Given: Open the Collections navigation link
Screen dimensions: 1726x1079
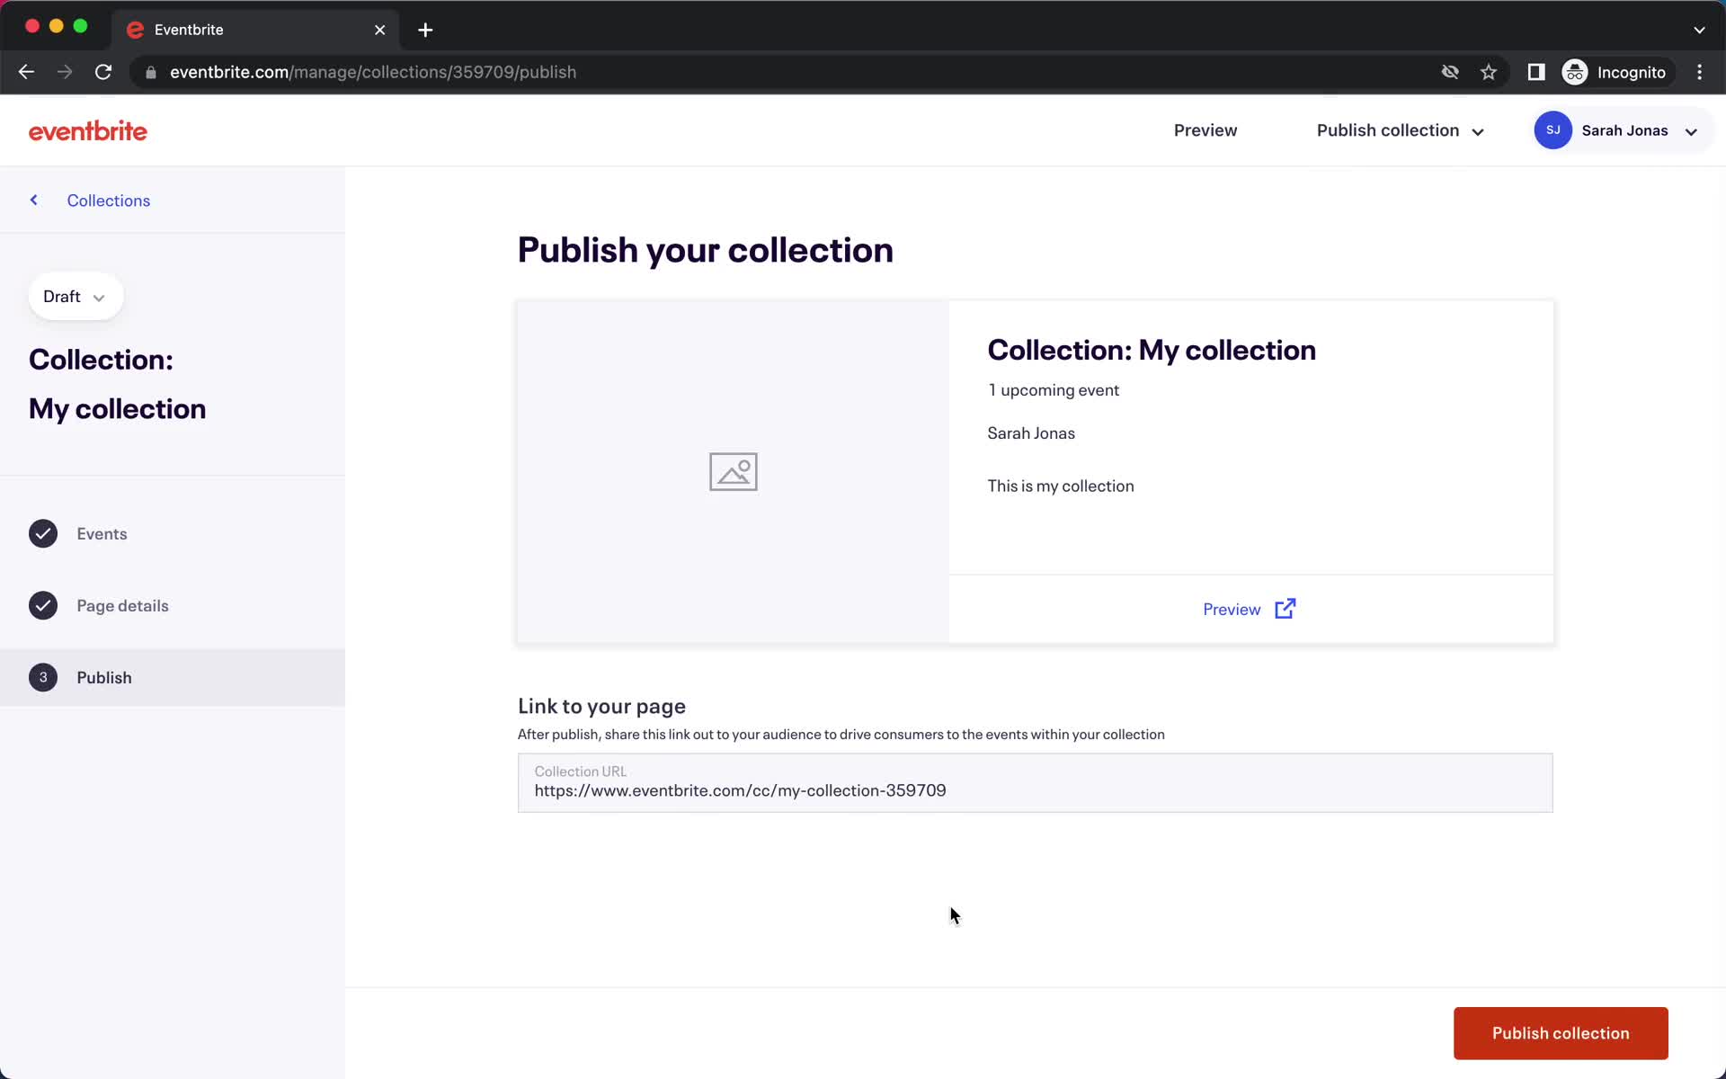Looking at the screenshot, I should (108, 201).
